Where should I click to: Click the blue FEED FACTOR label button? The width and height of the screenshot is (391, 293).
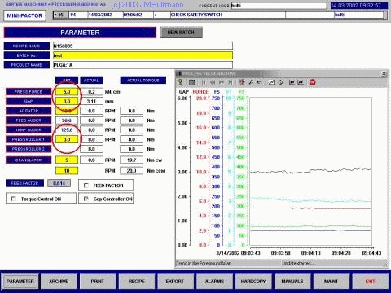click(24, 183)
